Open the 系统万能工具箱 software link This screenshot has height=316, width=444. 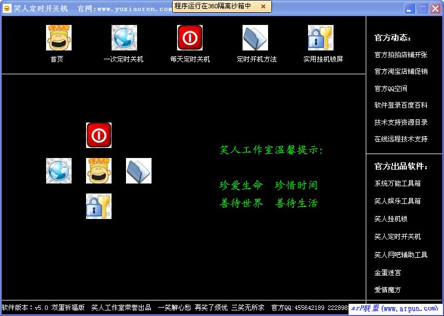(397, 184)
